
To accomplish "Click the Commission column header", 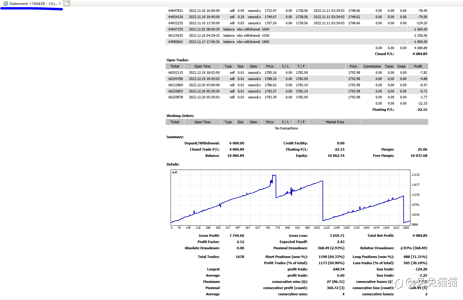I will point(372,66).
